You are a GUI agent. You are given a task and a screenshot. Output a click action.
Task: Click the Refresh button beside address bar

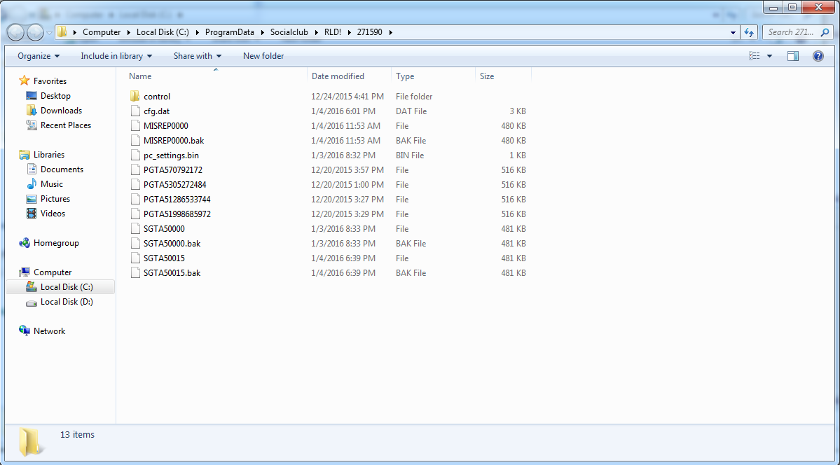[x=749, y=33]
